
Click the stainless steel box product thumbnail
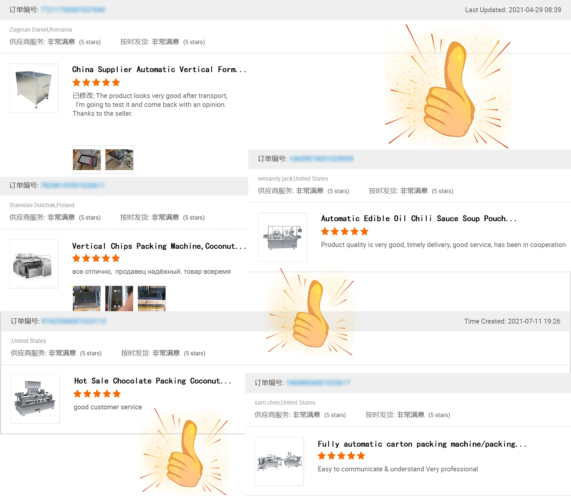34,88
